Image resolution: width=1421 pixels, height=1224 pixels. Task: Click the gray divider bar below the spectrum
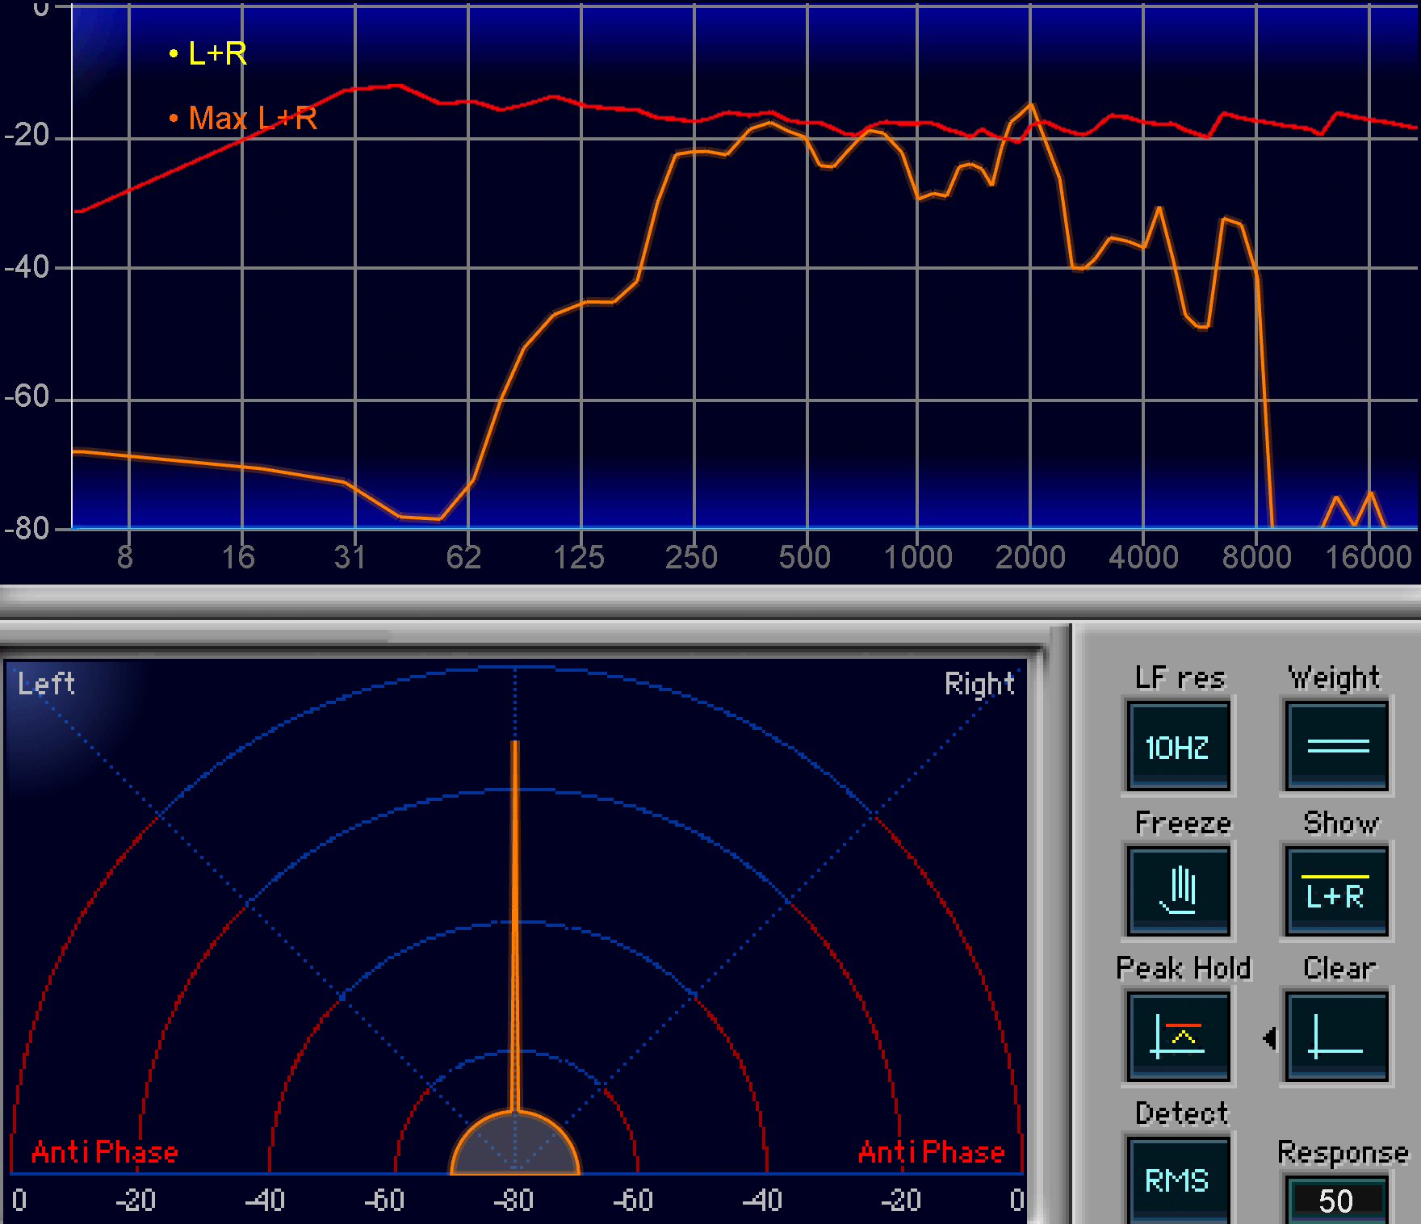pos(710,602)
